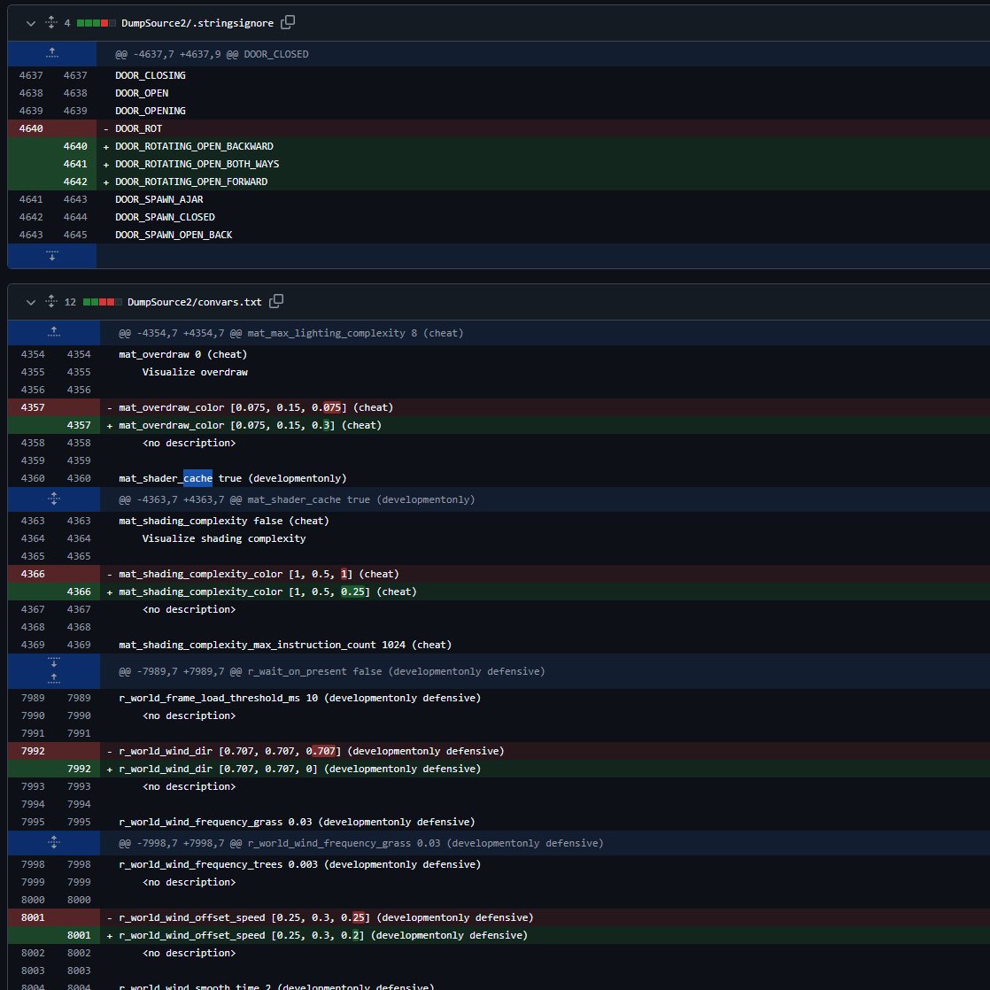Screen dimensions: 990x990
Task: Expand hidden lines at the -7998,7 hunk
Action: [x=54, y=843]
